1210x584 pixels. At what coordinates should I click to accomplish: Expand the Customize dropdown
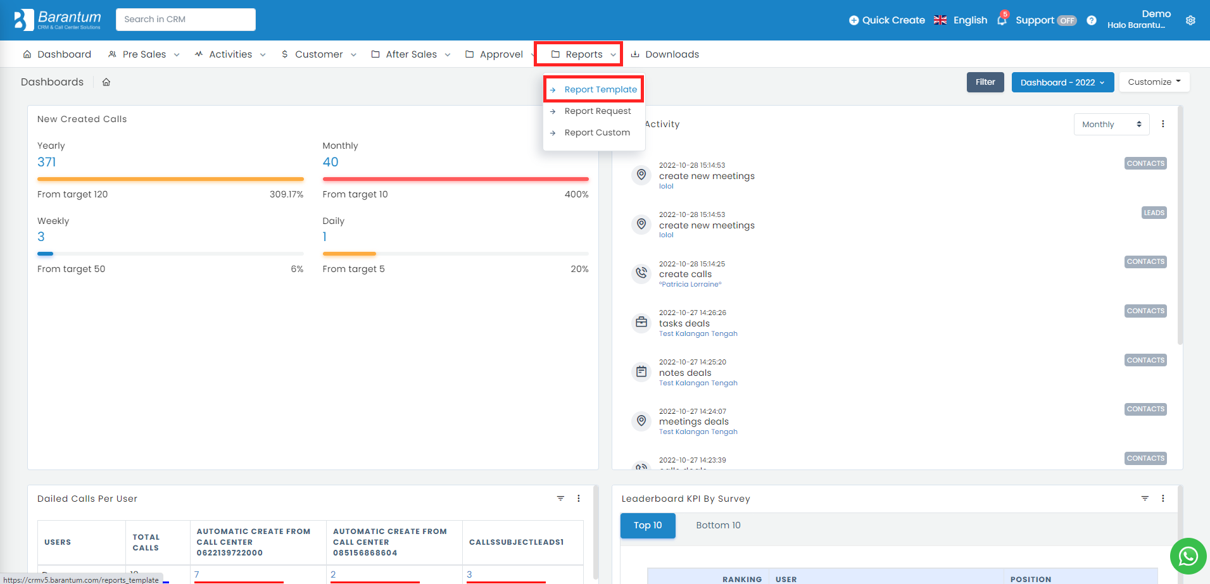click(1154, 82)
